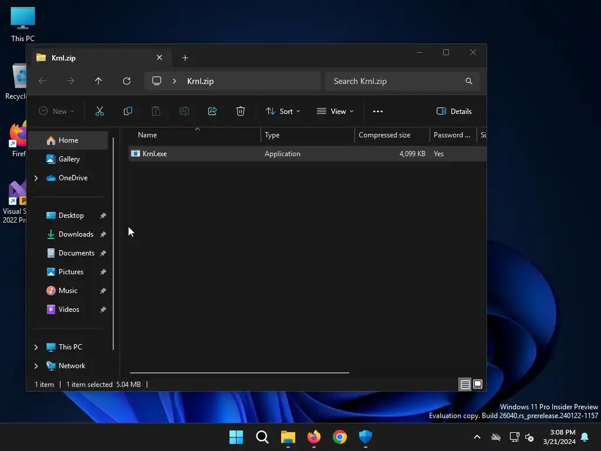Expand address bar path chevron
Screen dimensions: 601x451
(174, 81)
